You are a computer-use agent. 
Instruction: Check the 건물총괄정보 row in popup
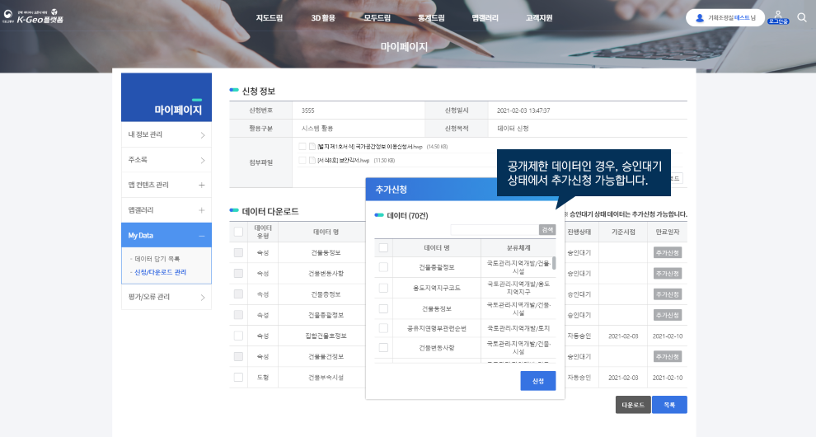(383, 267)
